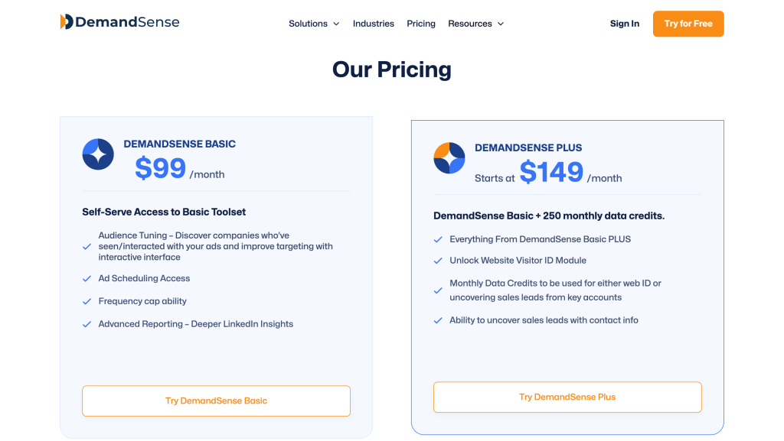
Task: Click the checkmark next to Frequency cap ability
Action: point(87,301)
